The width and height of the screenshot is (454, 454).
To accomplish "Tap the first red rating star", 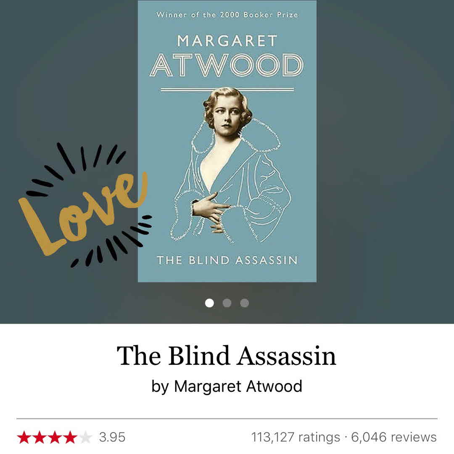I will pos(24,437).
